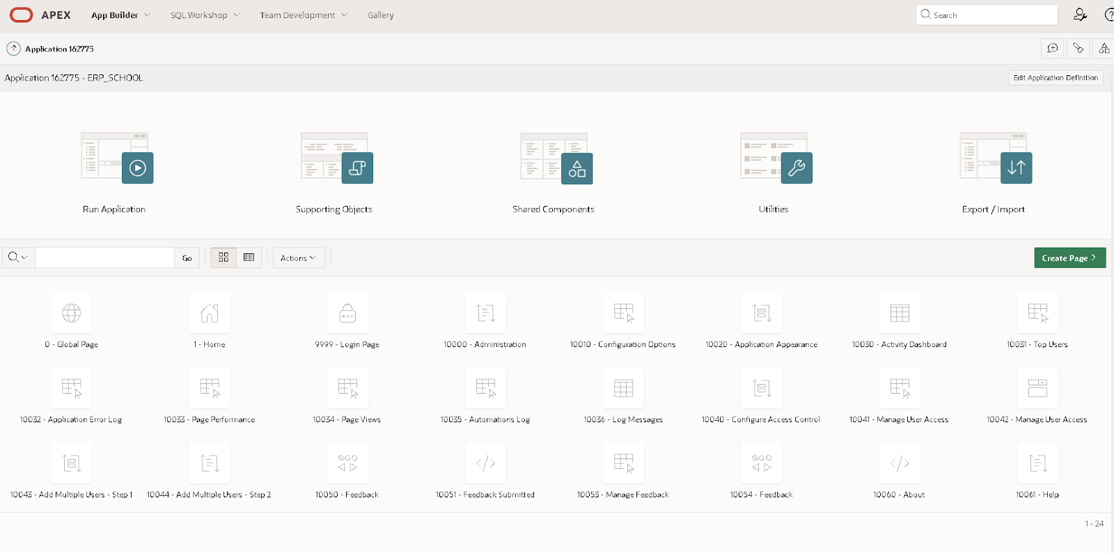Open Export / Import icon
The height and width of the screenshot is (553, 1114).
[x=996, y=158]
